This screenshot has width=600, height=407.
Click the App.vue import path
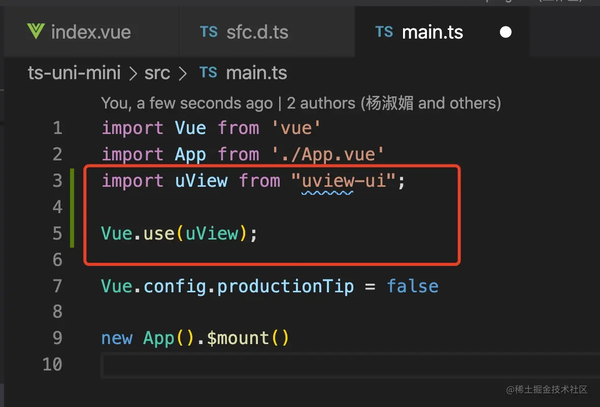327,155
